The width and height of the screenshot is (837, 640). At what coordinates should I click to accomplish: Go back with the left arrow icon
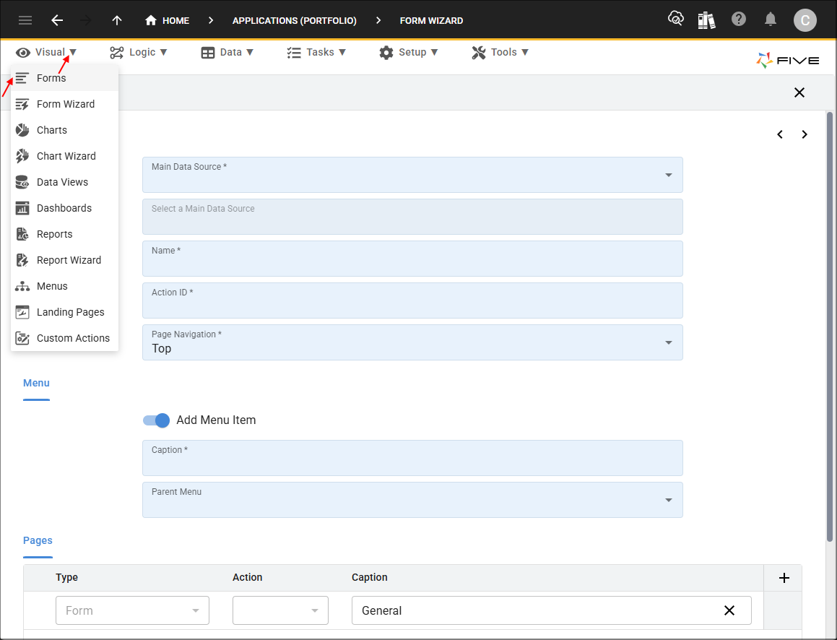(57, 20)
